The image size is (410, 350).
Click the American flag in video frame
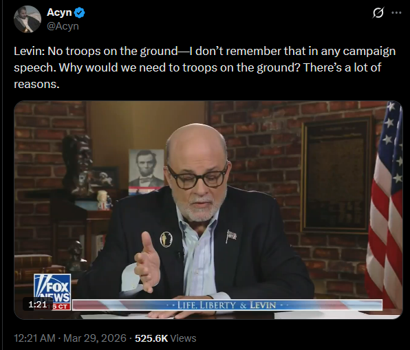(384, 206)
